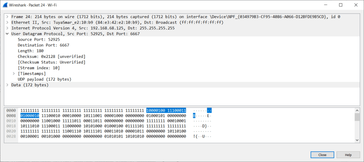364x162 pixels.
Task: Click the Close button
Action: coord(322,155)
